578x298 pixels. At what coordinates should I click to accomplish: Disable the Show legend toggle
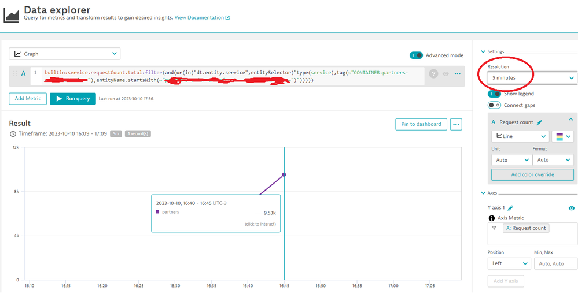coord(494,94)
